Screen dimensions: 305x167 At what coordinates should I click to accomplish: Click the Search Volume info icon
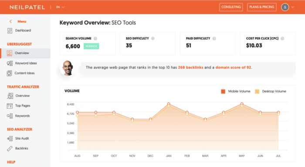[95, 38]
